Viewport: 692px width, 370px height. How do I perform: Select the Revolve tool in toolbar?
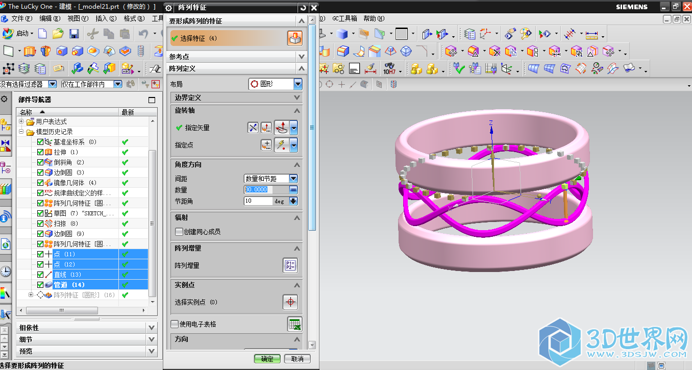click(45, 51)
